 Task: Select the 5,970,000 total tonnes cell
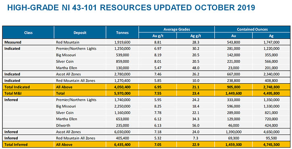pyautogui.click(x=122, y=93)
